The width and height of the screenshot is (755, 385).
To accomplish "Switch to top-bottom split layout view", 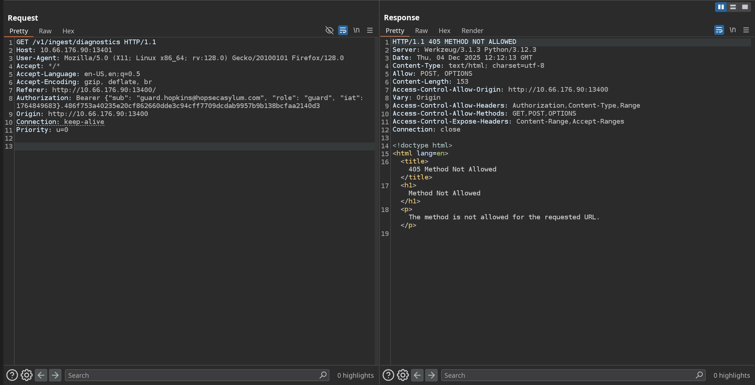I will tap(733, 7).
